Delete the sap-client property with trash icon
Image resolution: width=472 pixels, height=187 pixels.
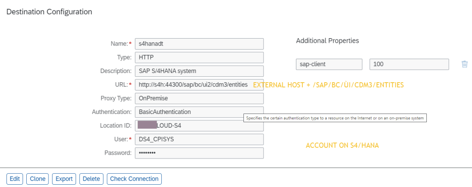click(x=465, y=64)
